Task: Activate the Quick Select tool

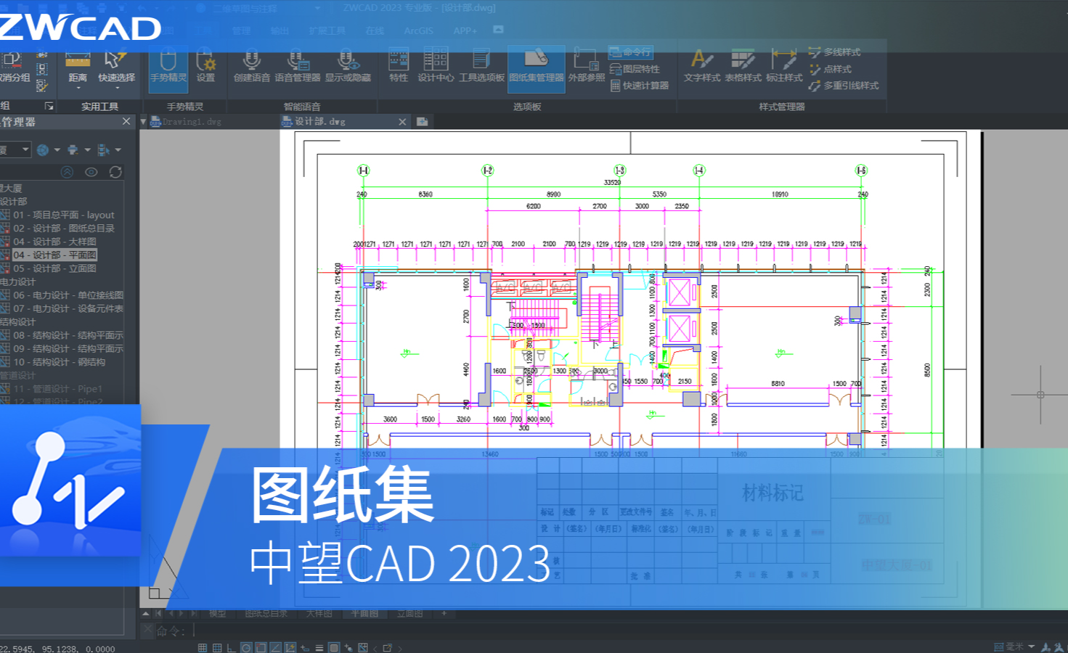Action: 116,65
